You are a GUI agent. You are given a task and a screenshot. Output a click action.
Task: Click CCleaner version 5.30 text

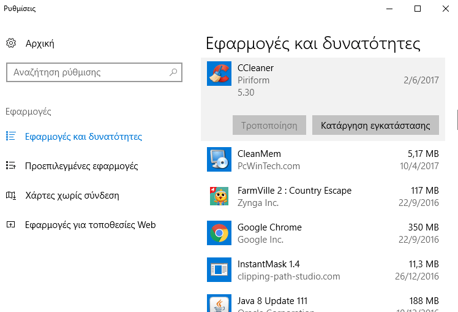click(x=246, y=93)
